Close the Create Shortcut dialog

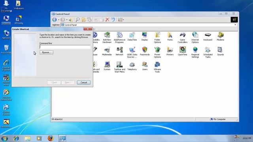pos(88,29)
